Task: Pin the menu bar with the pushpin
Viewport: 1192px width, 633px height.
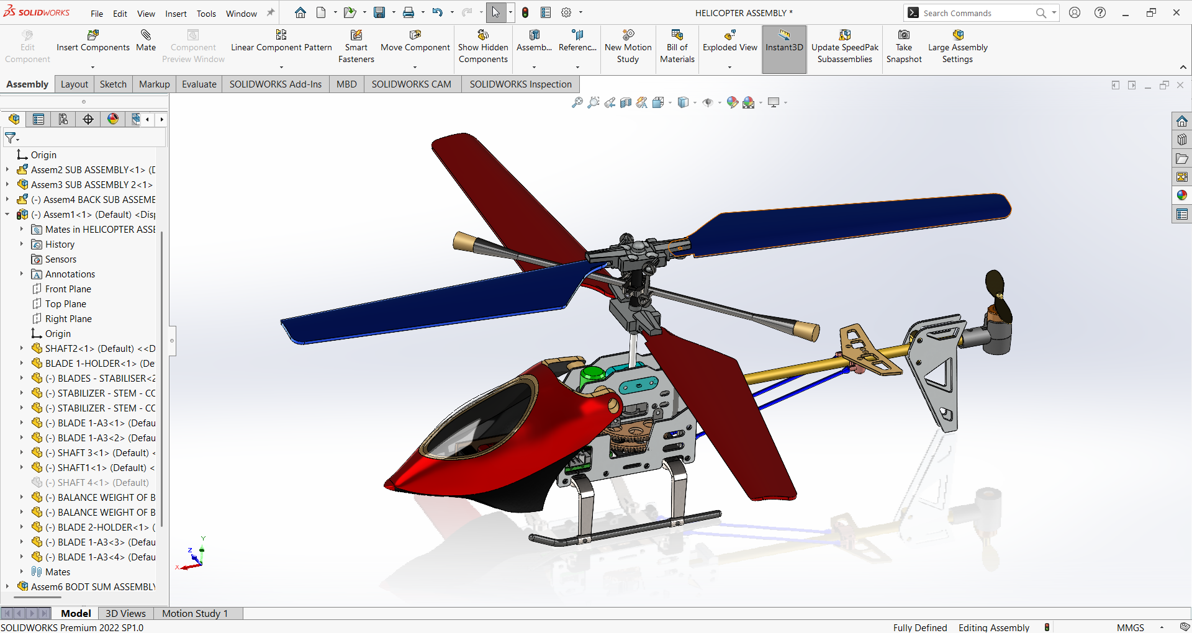Action: pos(271,13)
